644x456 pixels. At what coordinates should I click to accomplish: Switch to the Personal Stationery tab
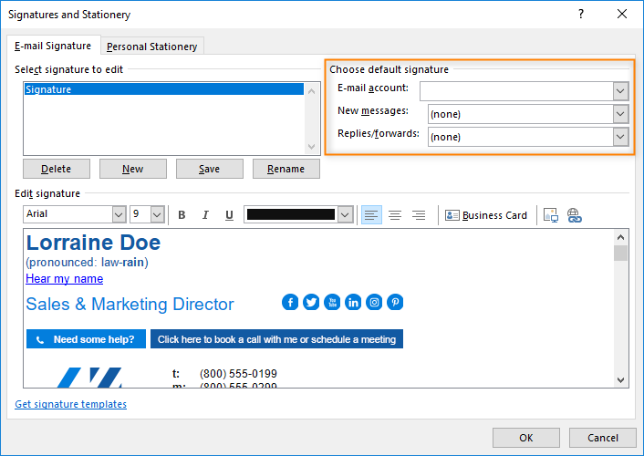point(151,47)
